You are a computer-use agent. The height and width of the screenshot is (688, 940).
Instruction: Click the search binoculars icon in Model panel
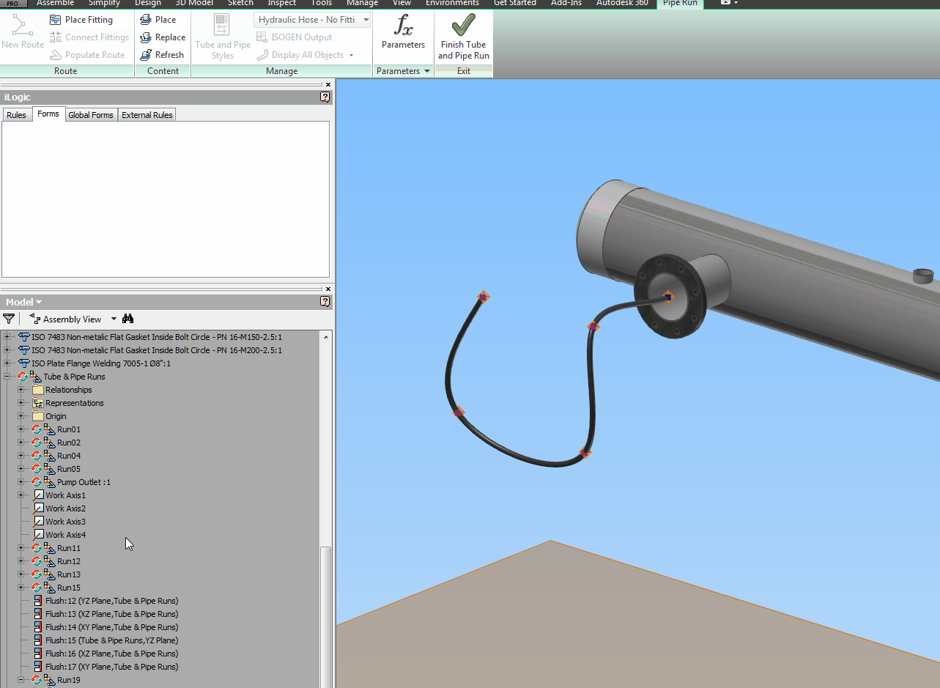pos(127,319)
